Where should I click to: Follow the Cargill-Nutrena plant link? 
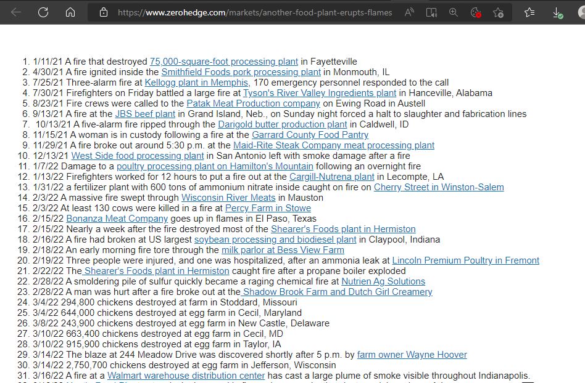pos(331,176)
